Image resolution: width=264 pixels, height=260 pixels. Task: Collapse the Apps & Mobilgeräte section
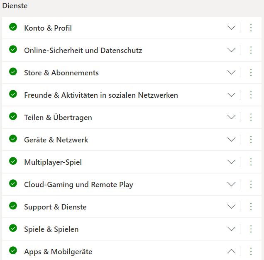(x=231, y=251)
